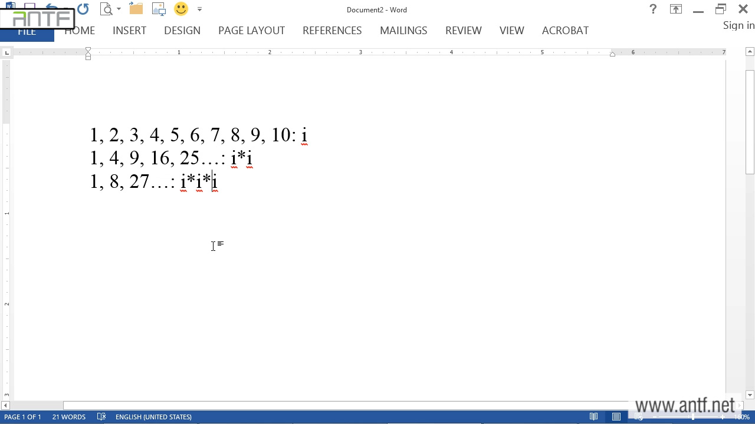The height and width of the screenshot is (424, 755).
Task: Click the Redo/Repeat arrow icon
Action: coord(83,9)
